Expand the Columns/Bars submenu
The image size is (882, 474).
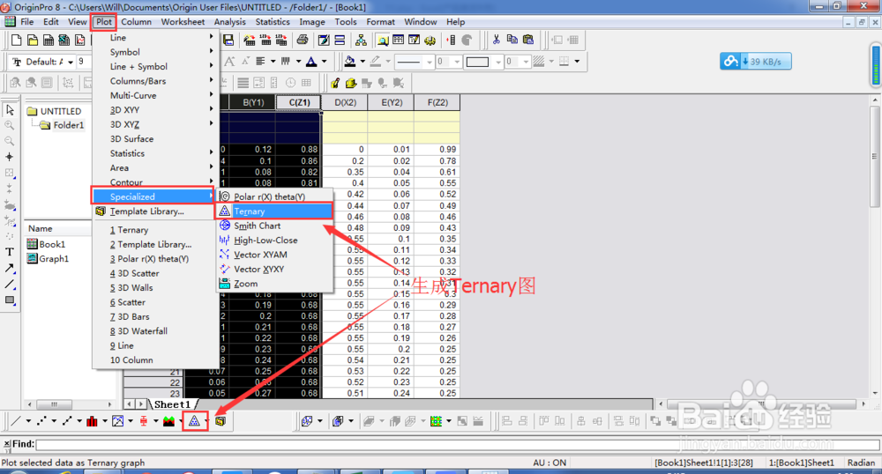[x=156, y=81]
